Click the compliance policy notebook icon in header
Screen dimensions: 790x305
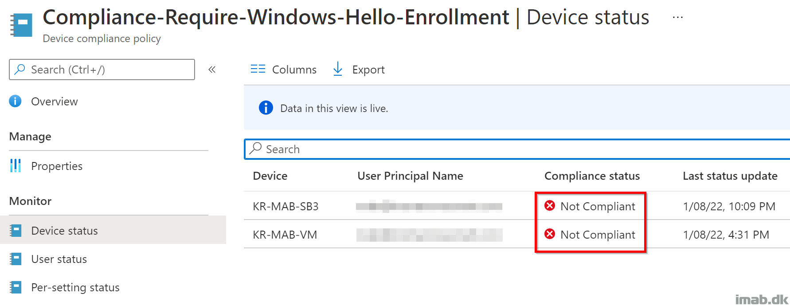[21, 25]
